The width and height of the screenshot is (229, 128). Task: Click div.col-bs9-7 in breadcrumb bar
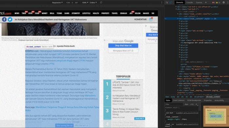199,97
